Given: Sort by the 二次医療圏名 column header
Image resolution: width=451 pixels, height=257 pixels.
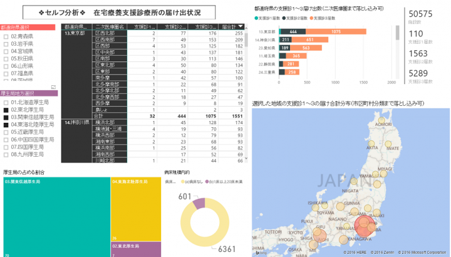Looking at the screenshot, I should pos(109,27).
